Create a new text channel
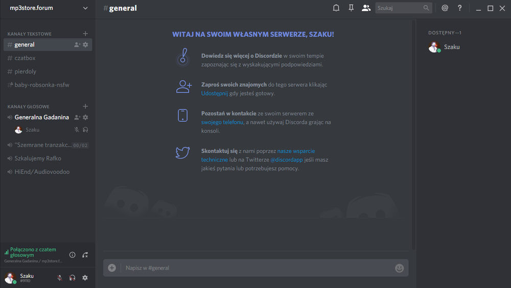 [85, 34]
